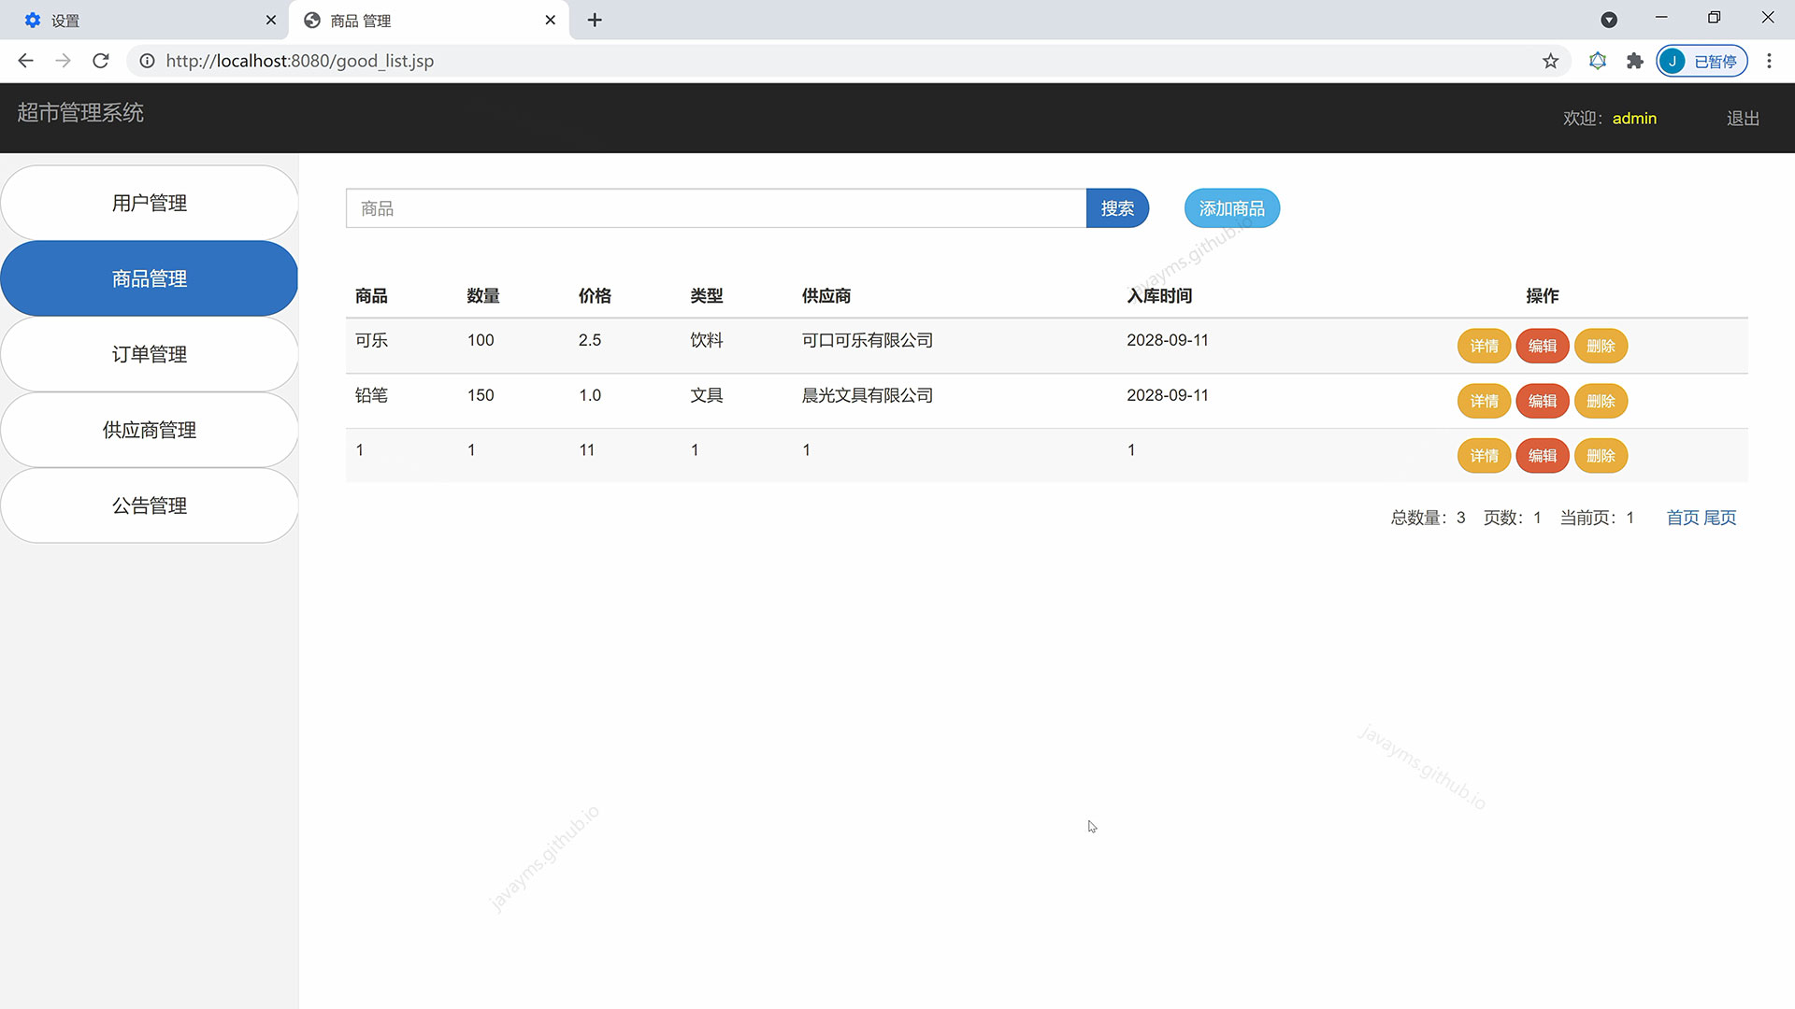Open the paused profile J button
The height and width of the screenshot is (1009, 1795).
click(x=1702, y=61)
